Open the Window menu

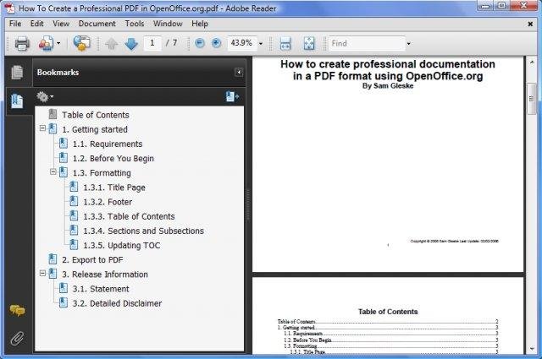click(168, 24)
